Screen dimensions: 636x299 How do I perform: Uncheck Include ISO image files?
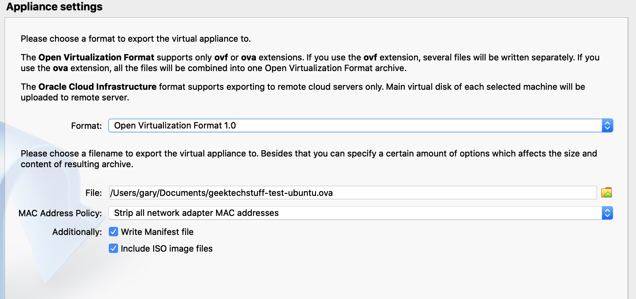pos(113,248)
